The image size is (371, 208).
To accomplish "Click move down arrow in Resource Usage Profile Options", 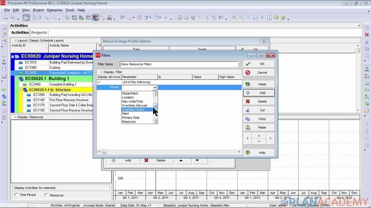I will point(197,161).
